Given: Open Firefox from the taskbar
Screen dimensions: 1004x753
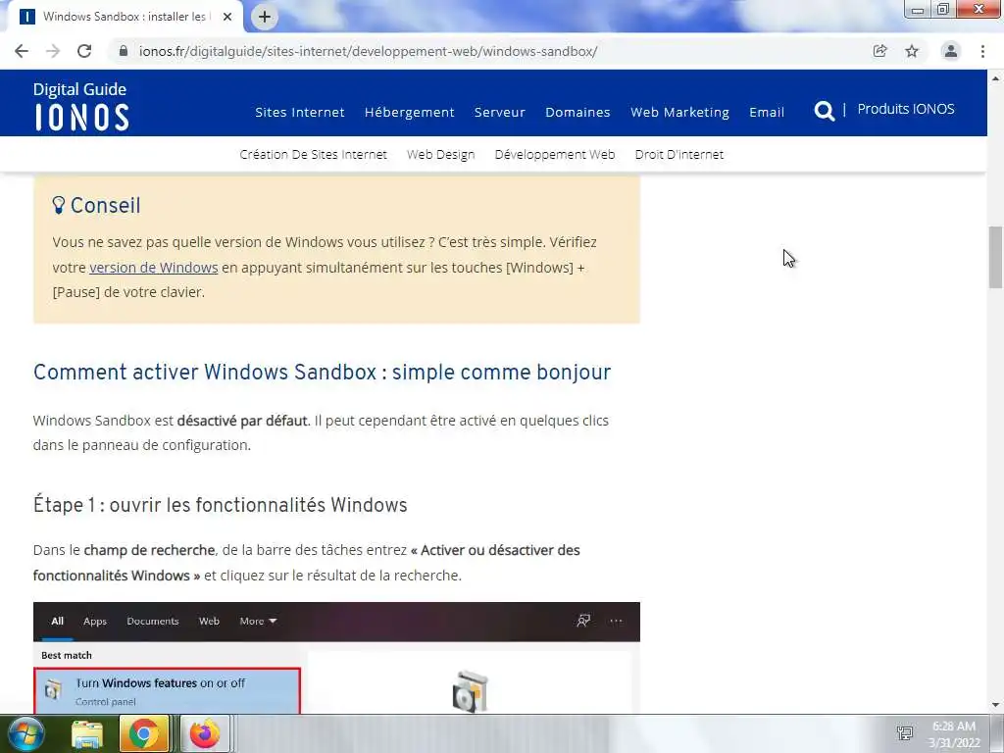Looking at the screenshot, I should (204, 734).
